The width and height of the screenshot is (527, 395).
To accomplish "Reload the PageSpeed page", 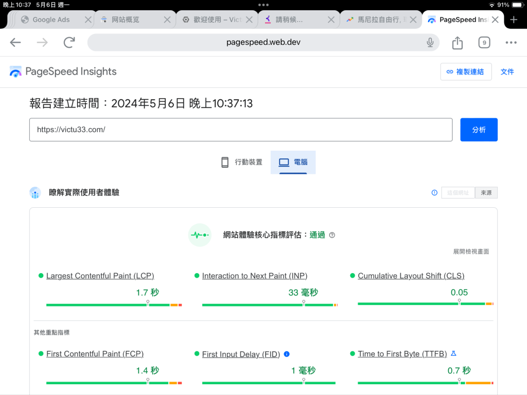I will 69,43.
